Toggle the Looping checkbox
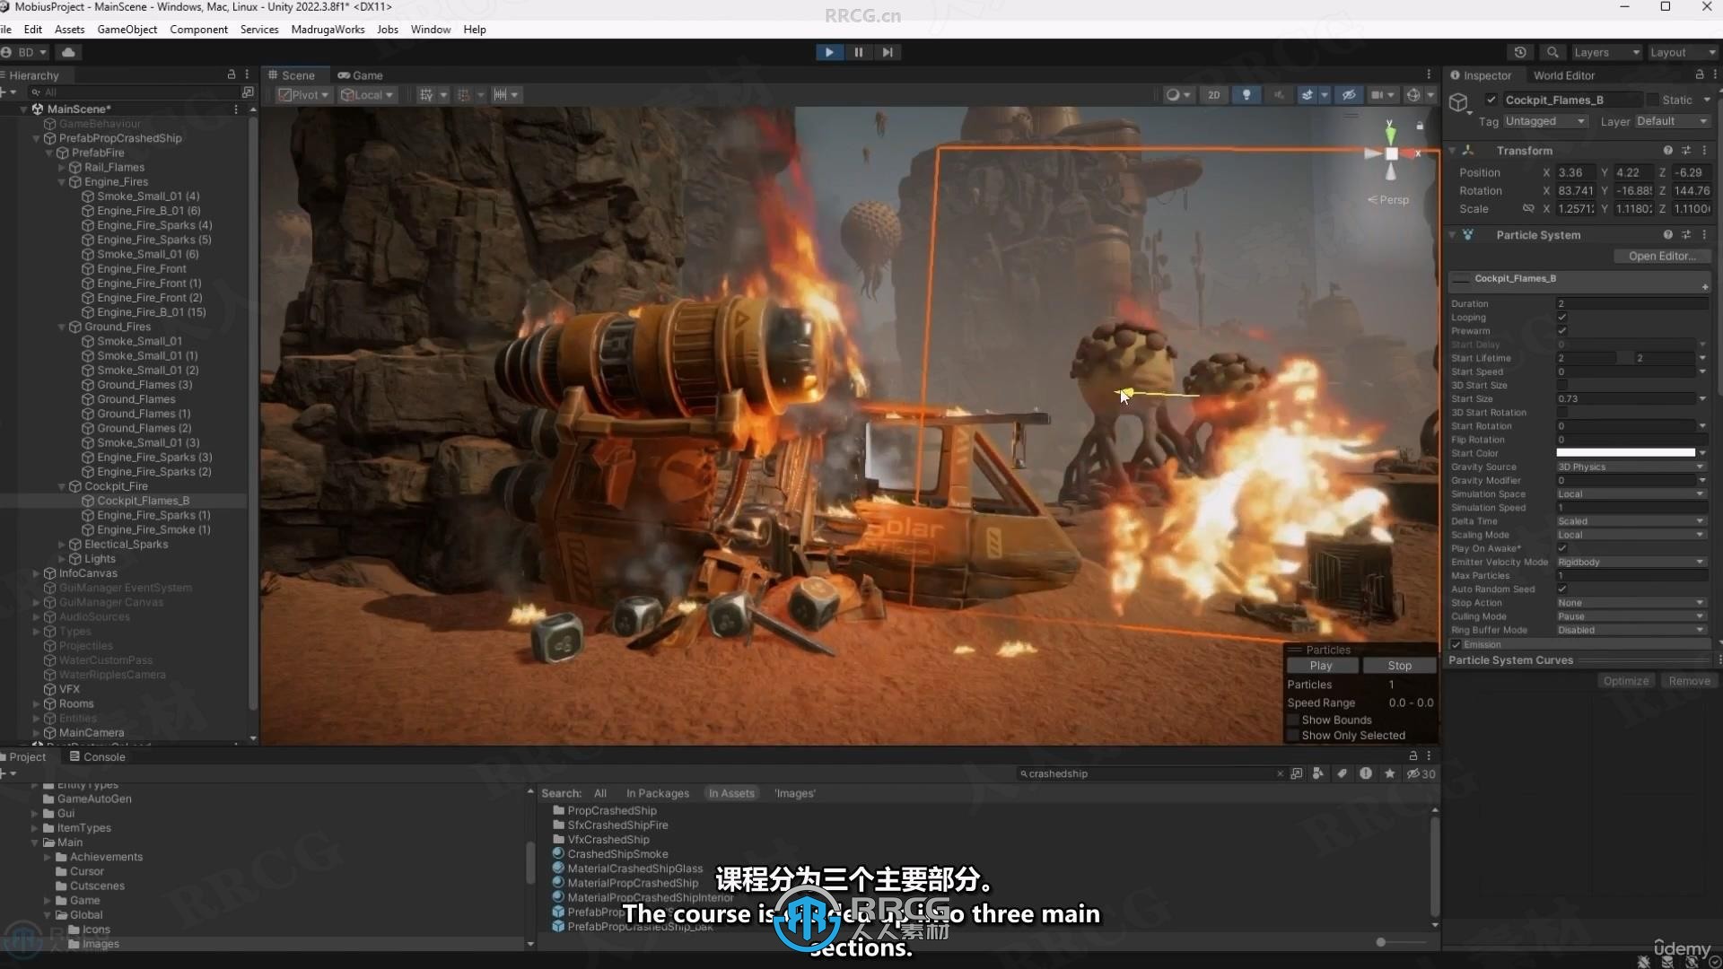 [x=1561, y=318]
